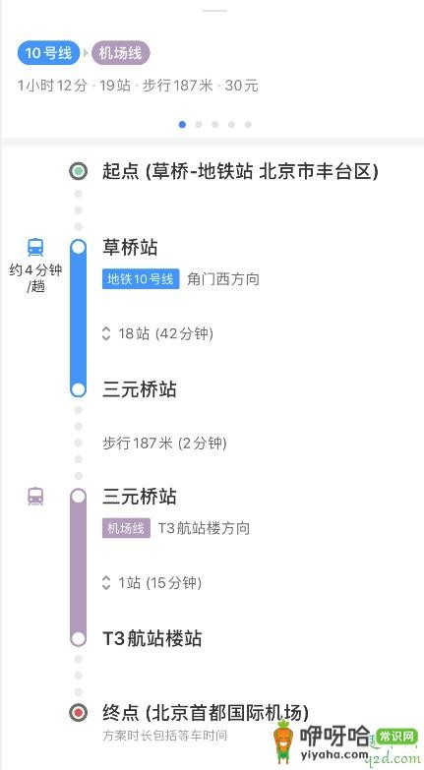Tap the blue Line 10 subway train icon

click(35, 247)
